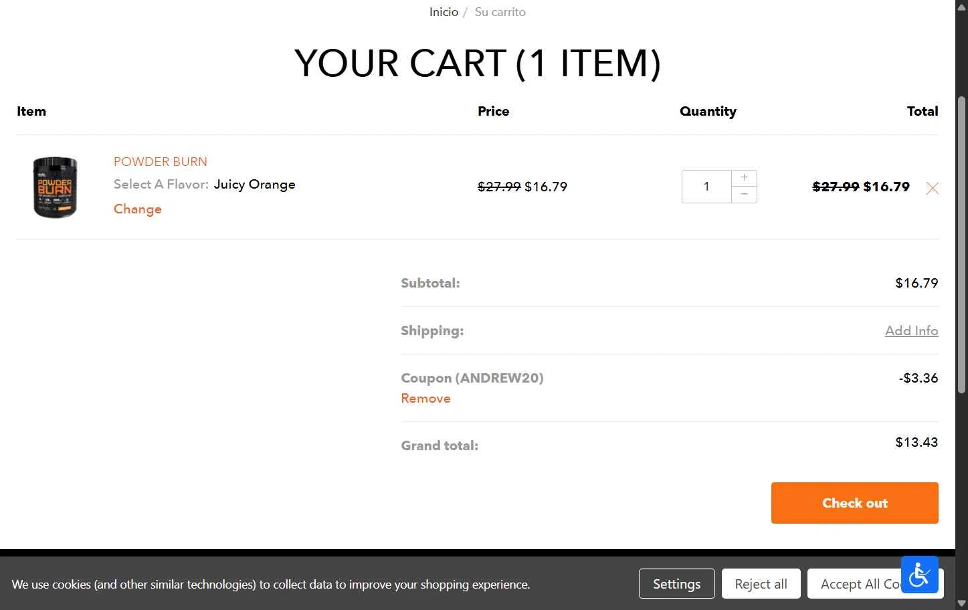Remove Powder Burn item with X icon
The height and width of the screenshot is (610, 968).
coord(932,188)
